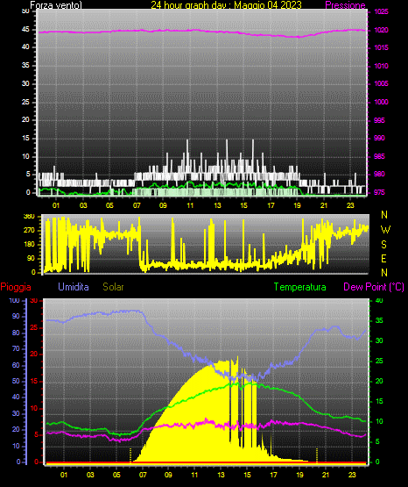Click the Solar legend label
This screenshot has height=487, width=408.
pos(114,287)
